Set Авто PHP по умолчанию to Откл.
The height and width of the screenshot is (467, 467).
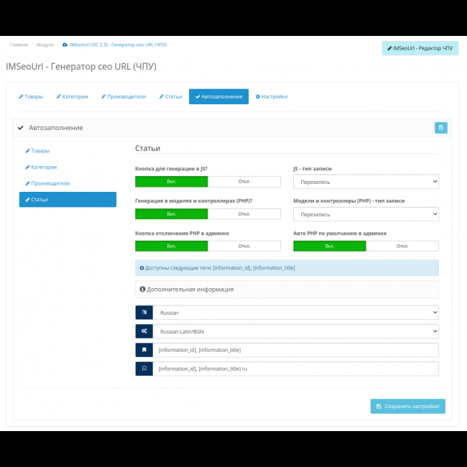402,246
